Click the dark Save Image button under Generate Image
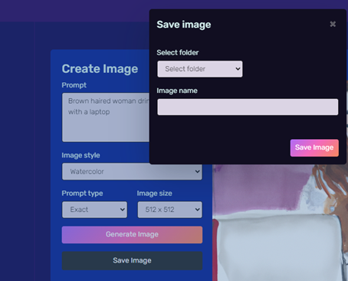This screenshot has width=348, height=281. [132, 260]
